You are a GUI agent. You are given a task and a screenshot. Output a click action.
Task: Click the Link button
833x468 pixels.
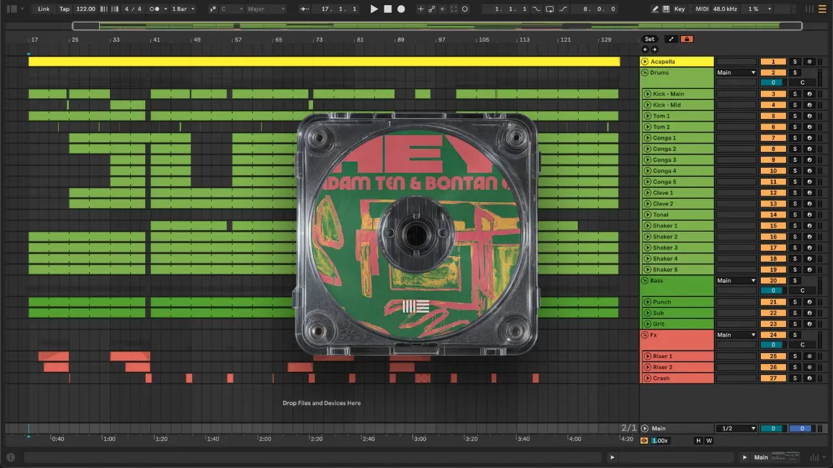pyautogui.click(x=44, y=9)
